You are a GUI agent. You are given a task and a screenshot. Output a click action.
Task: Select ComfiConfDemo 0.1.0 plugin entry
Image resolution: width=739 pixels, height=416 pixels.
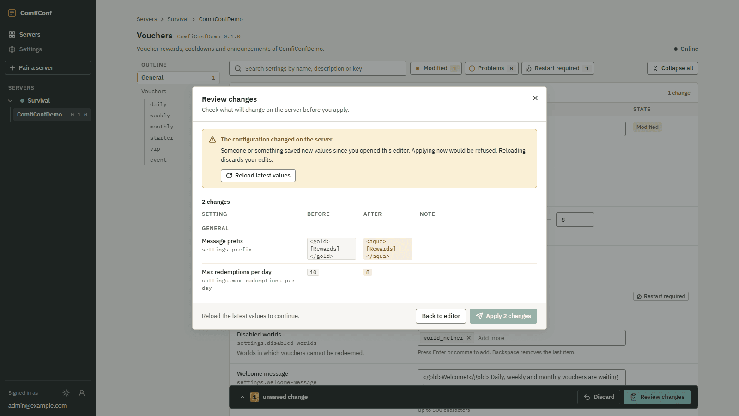[52, 115]
